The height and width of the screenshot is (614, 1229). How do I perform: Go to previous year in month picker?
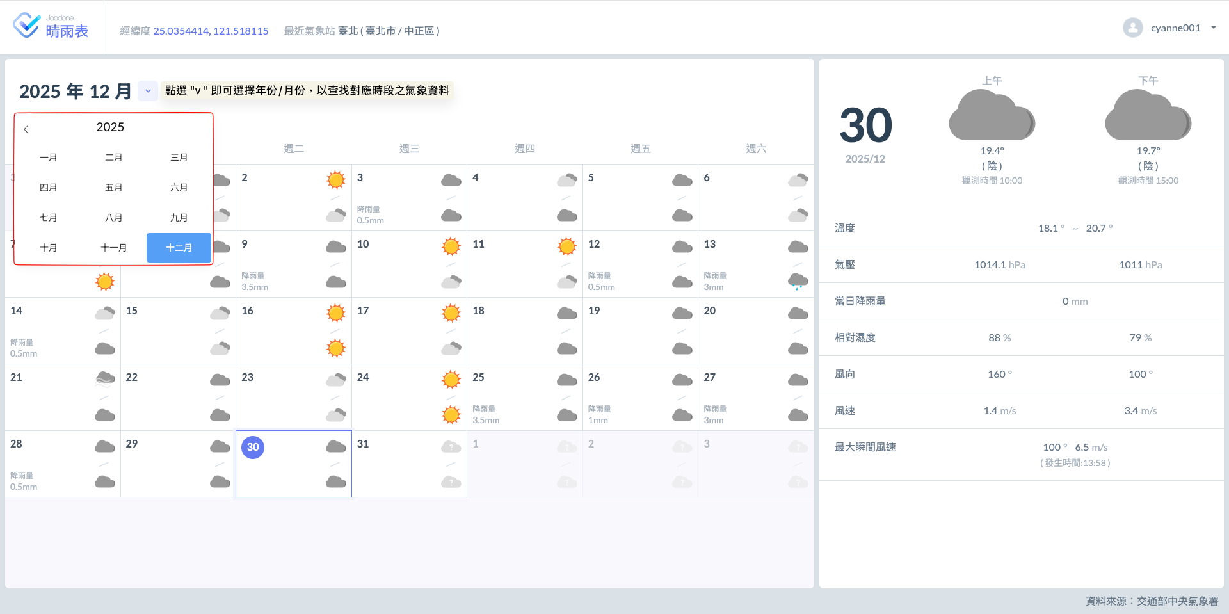coord(26,129)
